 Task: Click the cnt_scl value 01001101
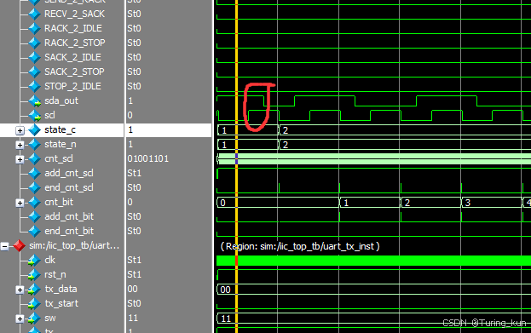pyautogui.click(x=148, y=158)
